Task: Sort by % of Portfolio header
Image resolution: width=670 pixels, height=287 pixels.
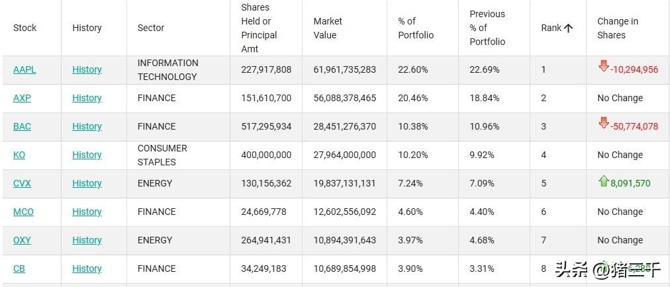Action: click(416, 28)
